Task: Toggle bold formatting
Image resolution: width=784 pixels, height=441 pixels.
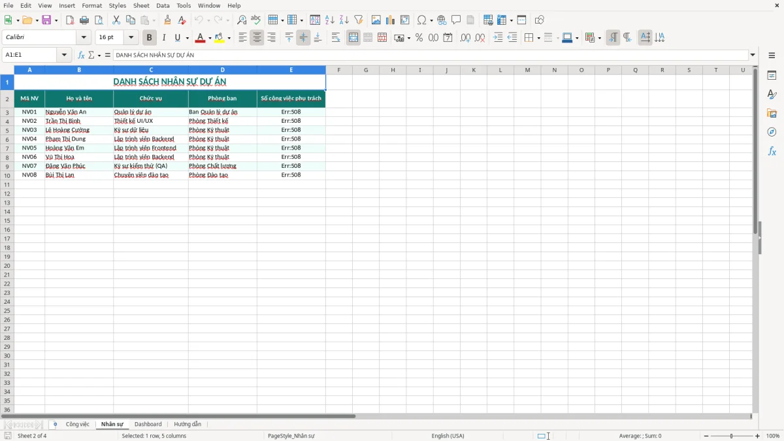Action: [149, 38]
